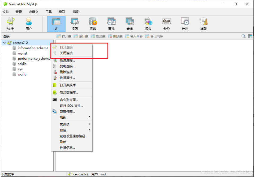Click status bar text 用户: root

click(x=99, y=174)
